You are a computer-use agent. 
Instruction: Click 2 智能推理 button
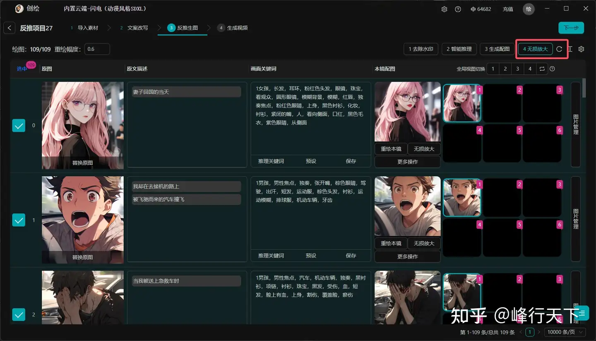pos(459,49)
